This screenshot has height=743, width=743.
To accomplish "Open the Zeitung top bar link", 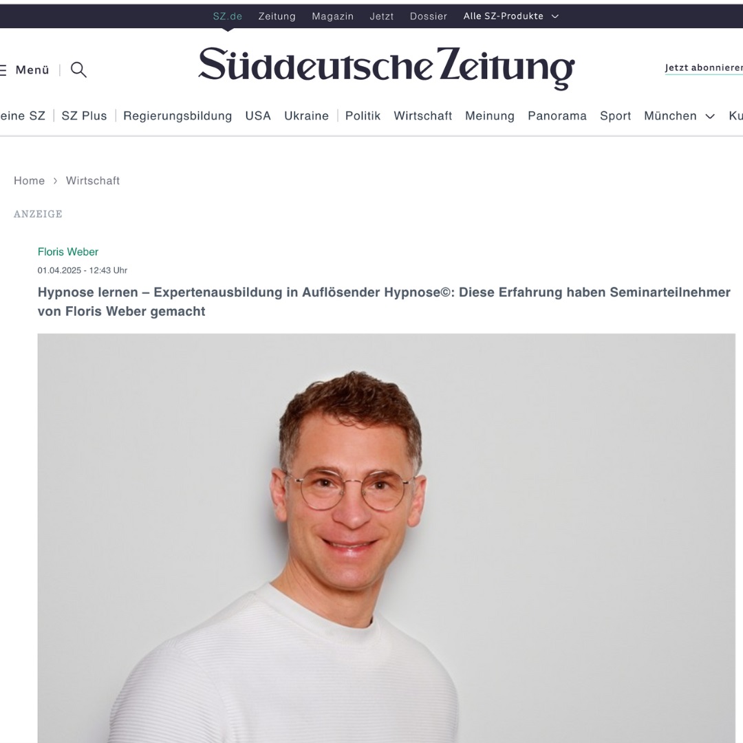I will (277, 16).
